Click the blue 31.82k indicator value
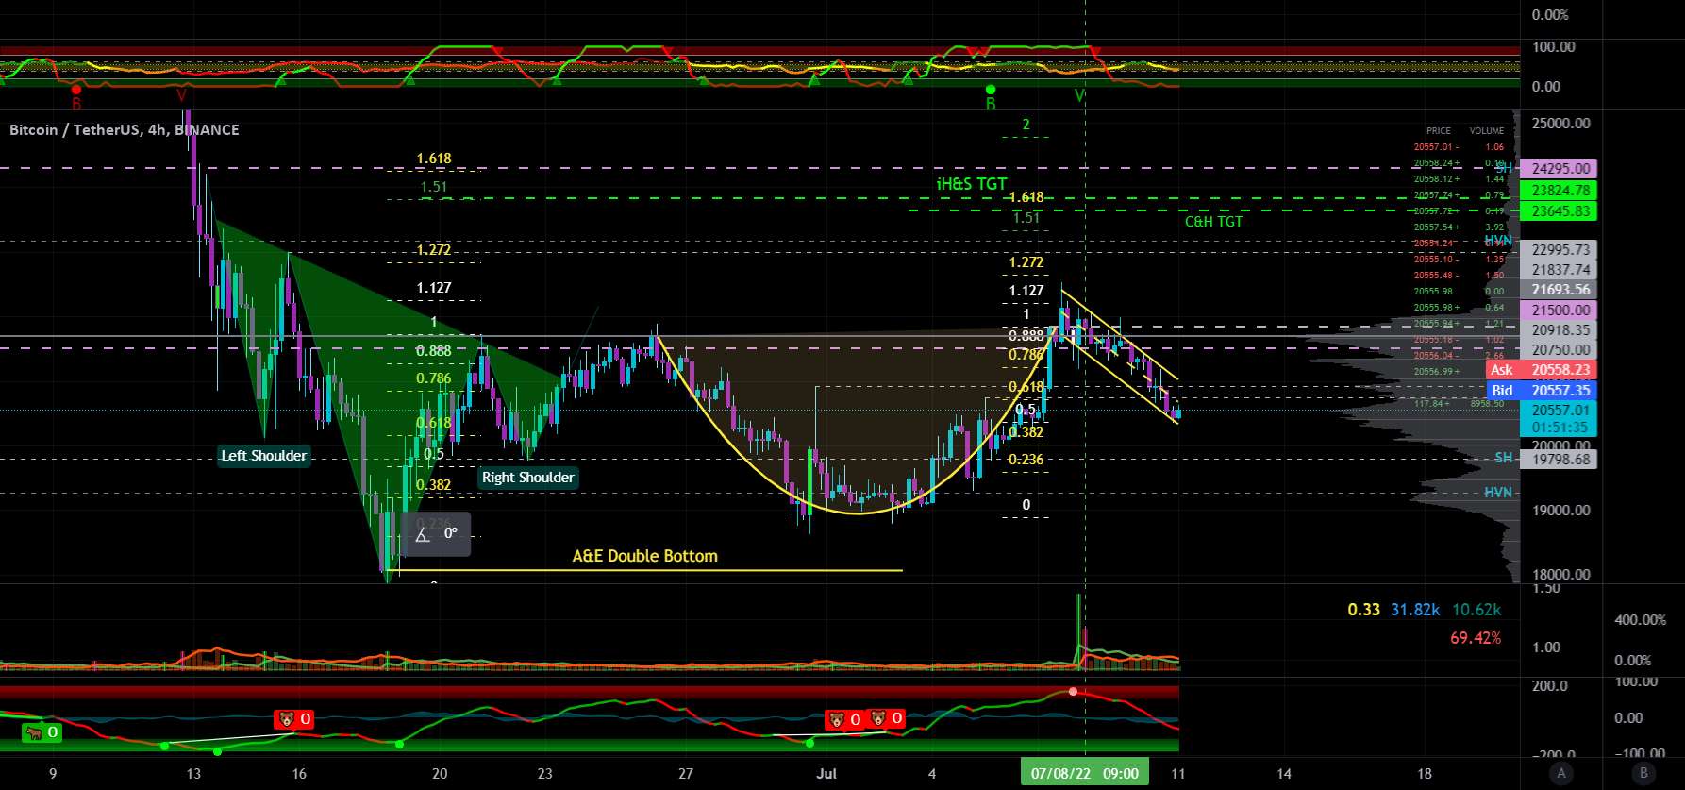This screenshot has width=1685, height=790. click(1415, 610)
